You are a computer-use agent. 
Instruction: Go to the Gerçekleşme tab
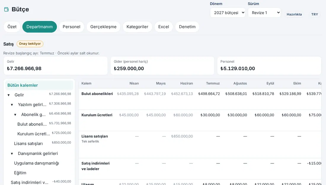click(103, 27)
